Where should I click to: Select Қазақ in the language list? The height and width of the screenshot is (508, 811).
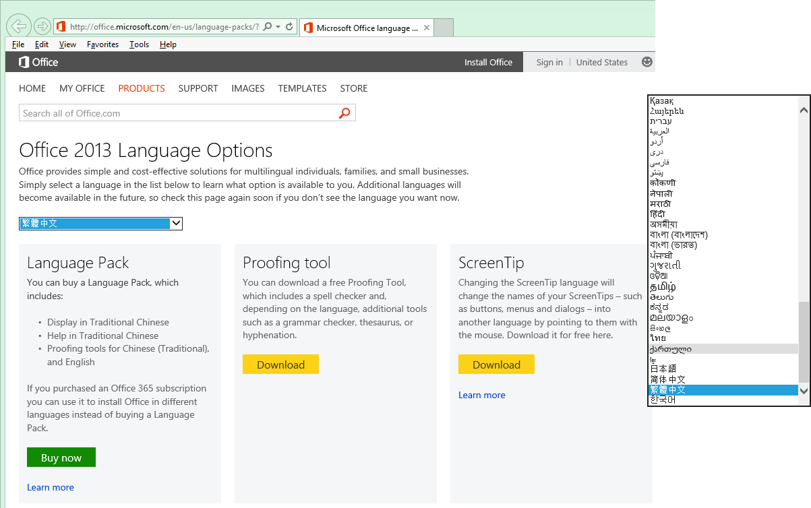click(x=723, y=100)
